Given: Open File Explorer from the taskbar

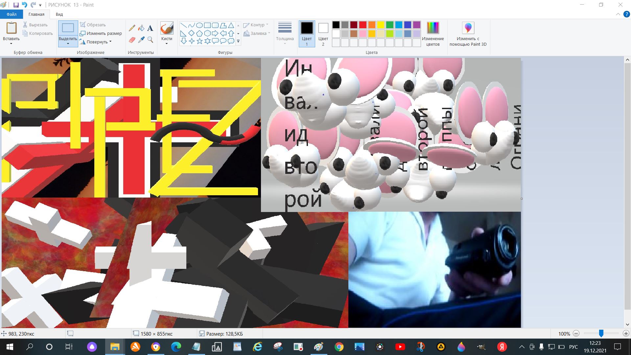Looking at the screenshot, I should pyautogui.click(x=115, y=347).
